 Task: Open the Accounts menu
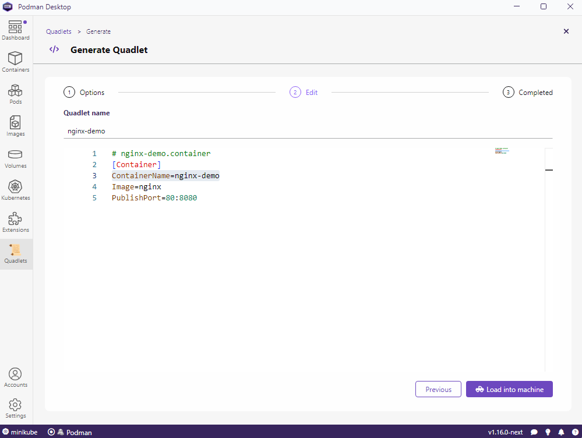coord(16,377)
